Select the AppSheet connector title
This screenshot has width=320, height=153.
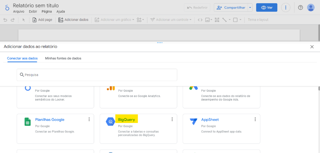210,120
